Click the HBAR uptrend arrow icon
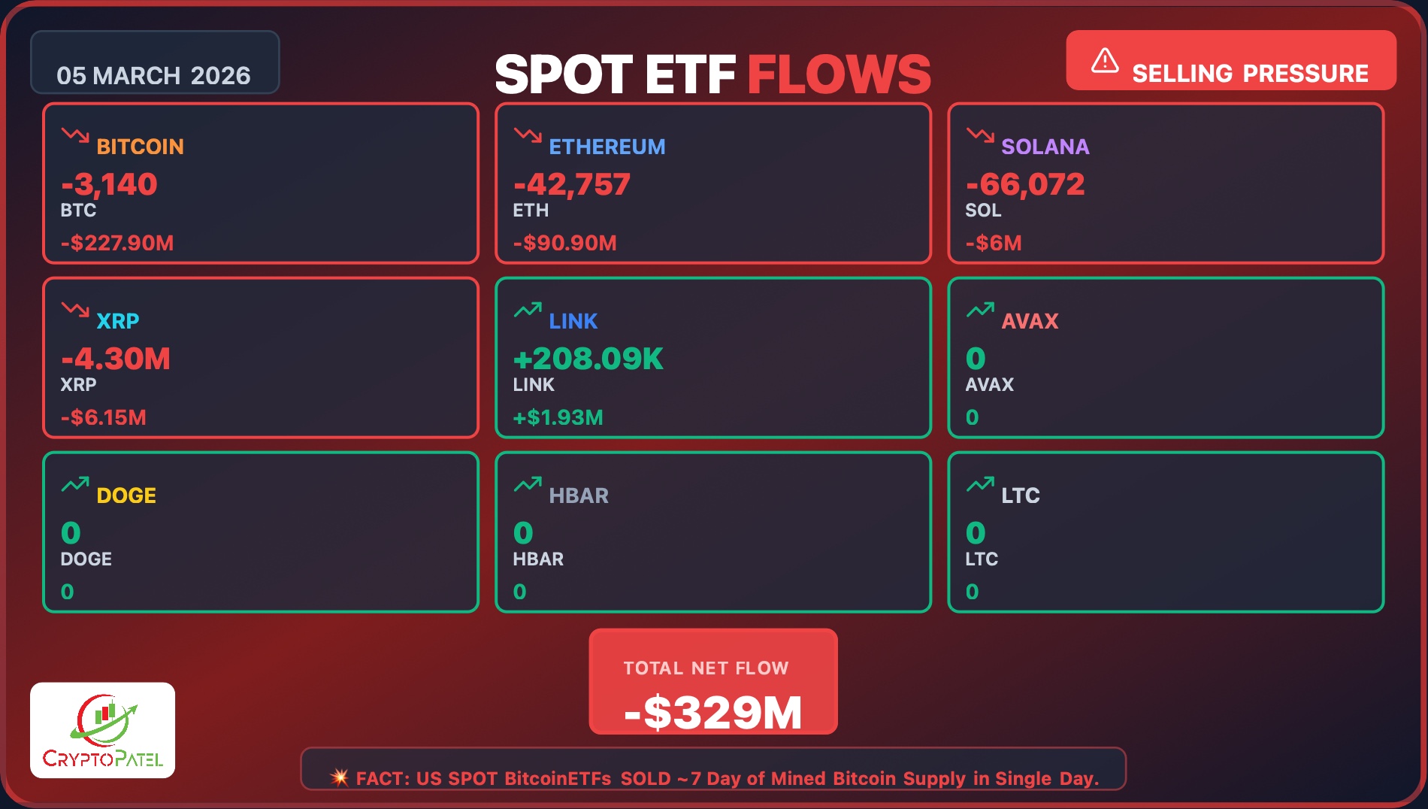Screen dimensions: 1428x809 tap(528, 484)
